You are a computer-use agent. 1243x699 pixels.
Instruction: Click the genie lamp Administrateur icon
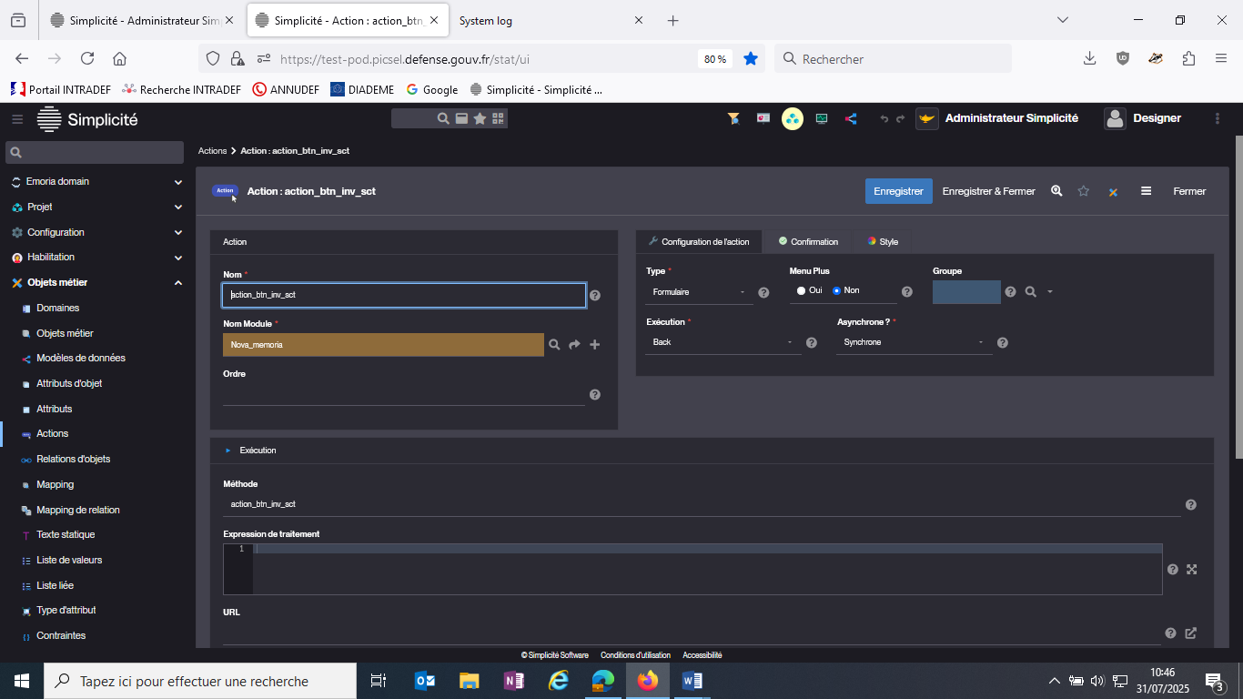click(927, 118)
